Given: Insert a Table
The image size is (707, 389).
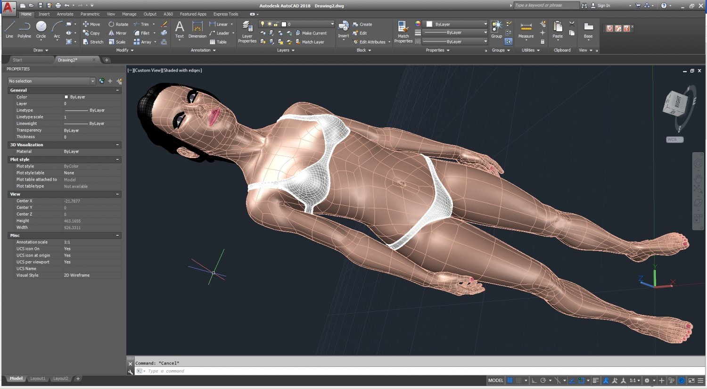Looking at the screenshot, I should click(x=218, y=41).
